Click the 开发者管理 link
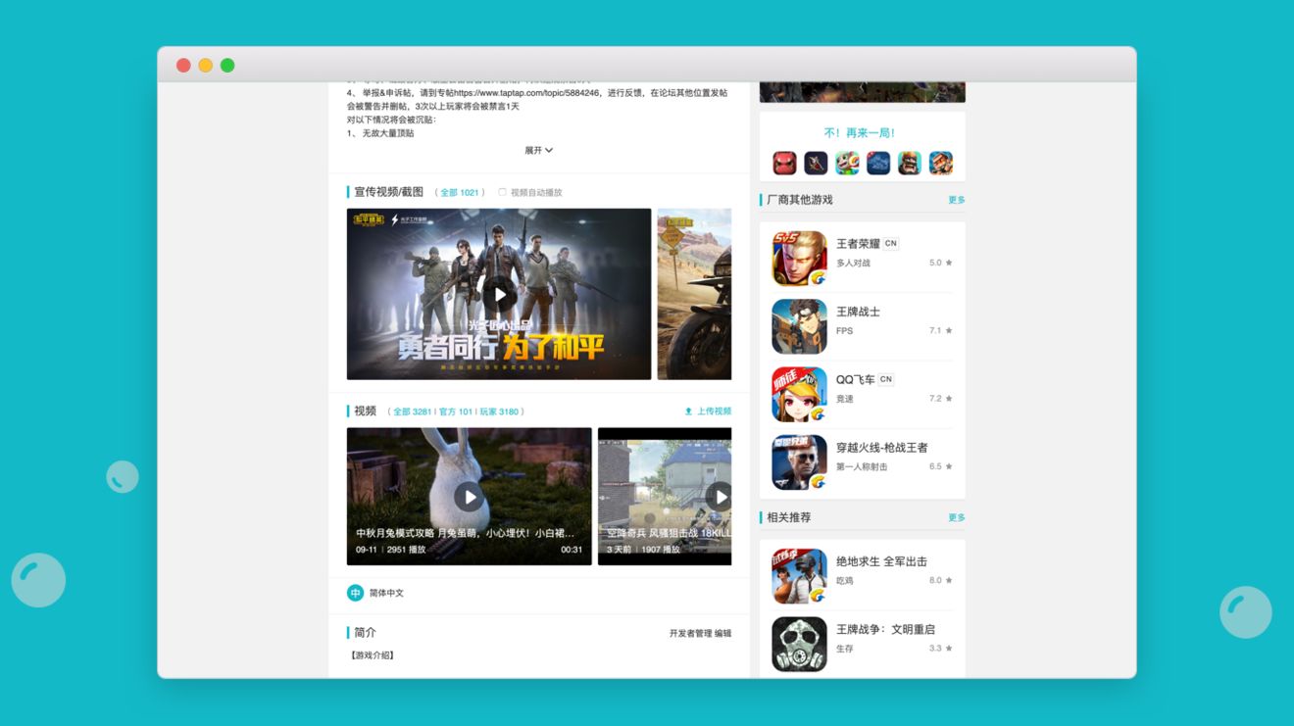 [690, 633]
